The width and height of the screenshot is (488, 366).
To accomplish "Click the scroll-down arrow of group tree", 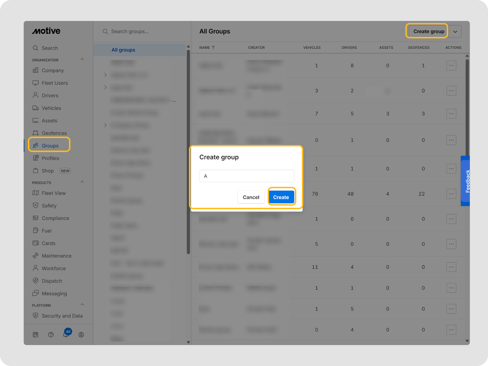I will coord(188,342).
